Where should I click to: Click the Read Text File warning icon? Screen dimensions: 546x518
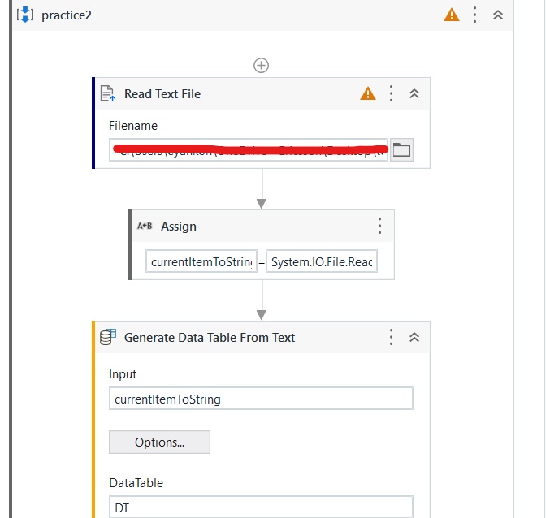point(368,93)
